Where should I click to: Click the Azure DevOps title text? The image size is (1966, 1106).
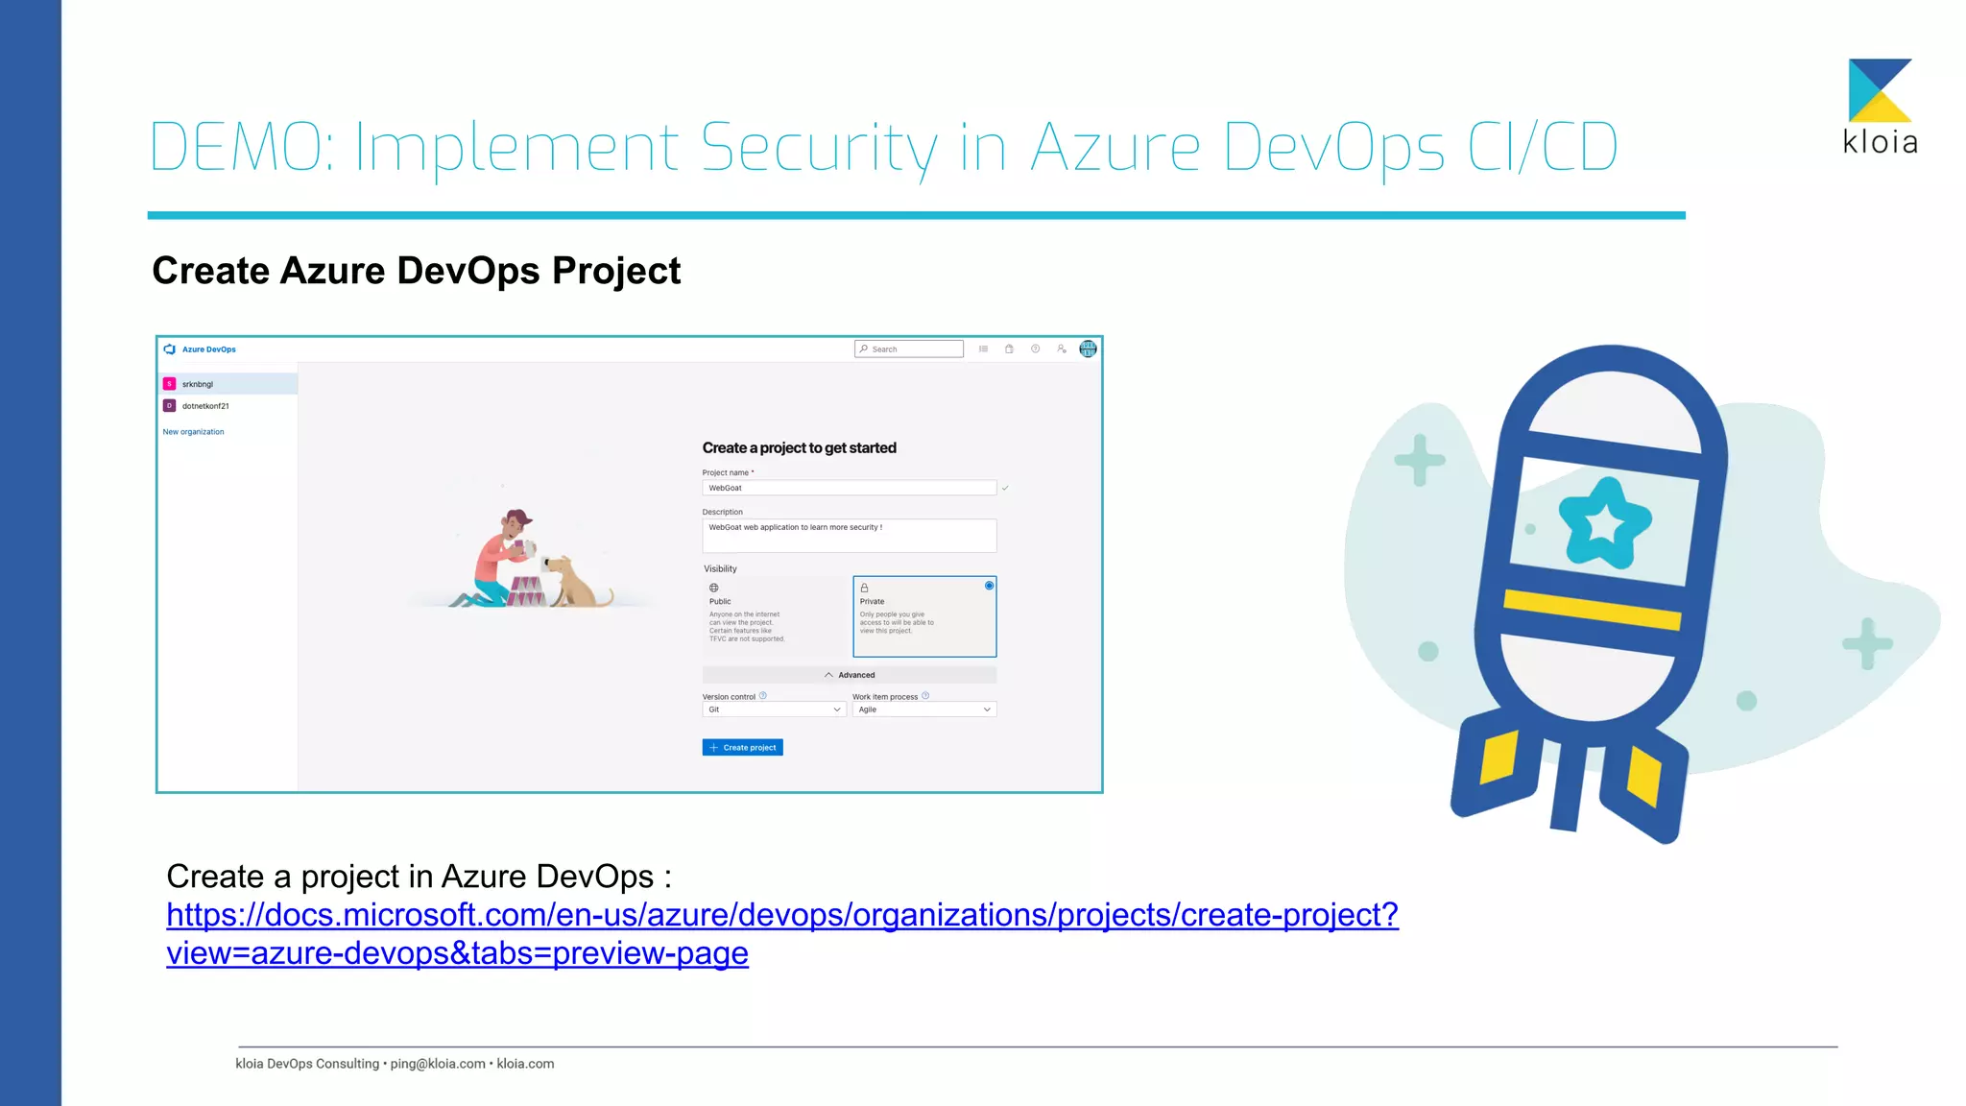click(209, 349)
